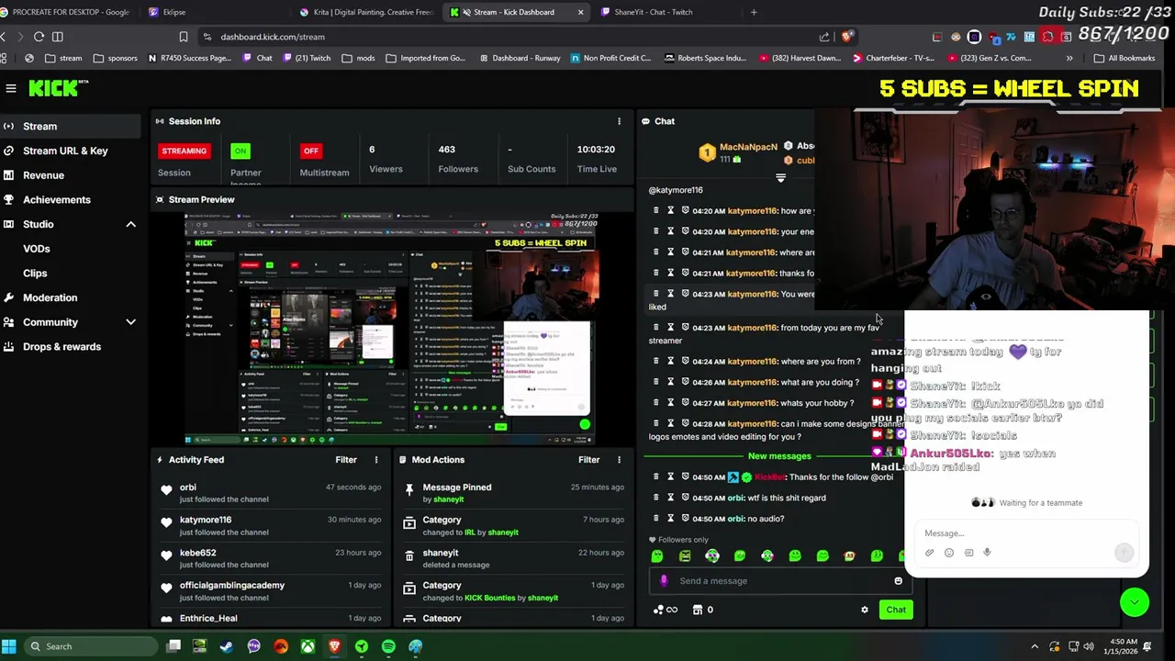Open Clips under Studio

point(35,273)
